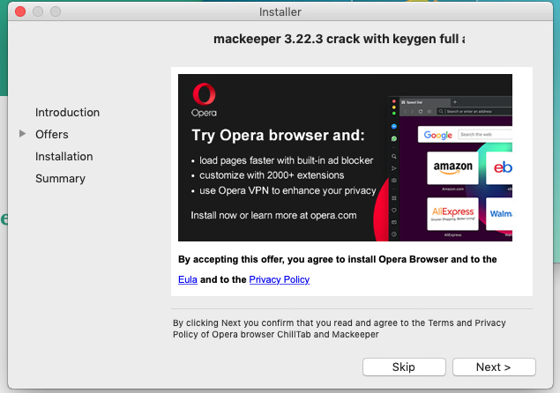This screenshot has width=560, height=393.
Task: Click the red Opera logo
Action: (x=204, y=94)
